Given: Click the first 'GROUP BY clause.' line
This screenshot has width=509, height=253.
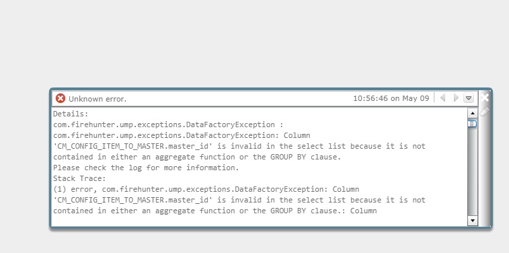Looking at the screenshot, I should click(198, 157).
